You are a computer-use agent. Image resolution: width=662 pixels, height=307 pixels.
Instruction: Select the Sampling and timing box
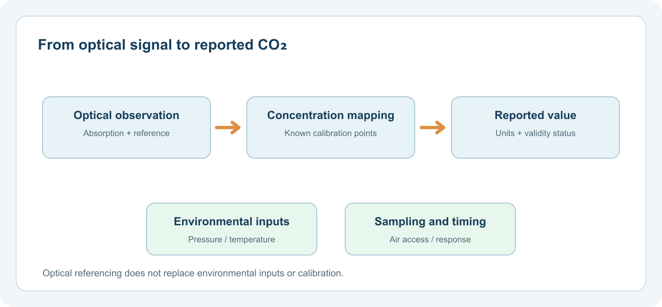click(x=430, y=229)
